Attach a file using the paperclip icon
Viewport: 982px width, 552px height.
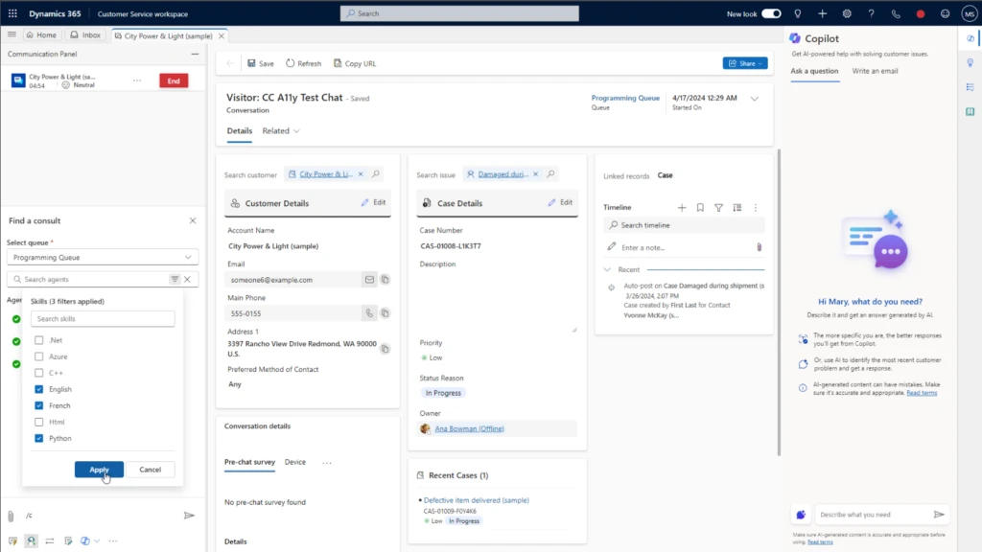tap(10, 515)
